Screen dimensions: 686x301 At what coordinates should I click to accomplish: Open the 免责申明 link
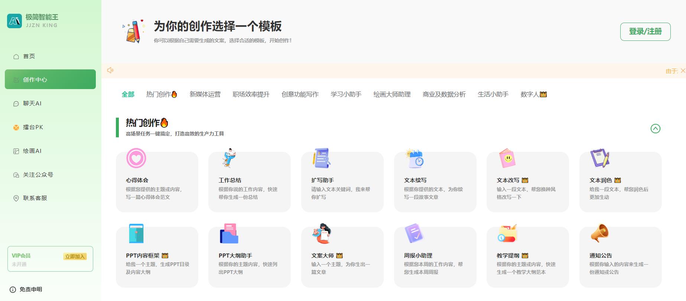point(30,289)
